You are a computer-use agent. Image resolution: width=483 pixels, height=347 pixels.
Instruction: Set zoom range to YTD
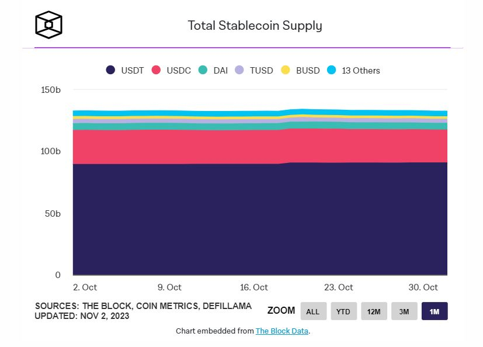click(x=343, y=311)
